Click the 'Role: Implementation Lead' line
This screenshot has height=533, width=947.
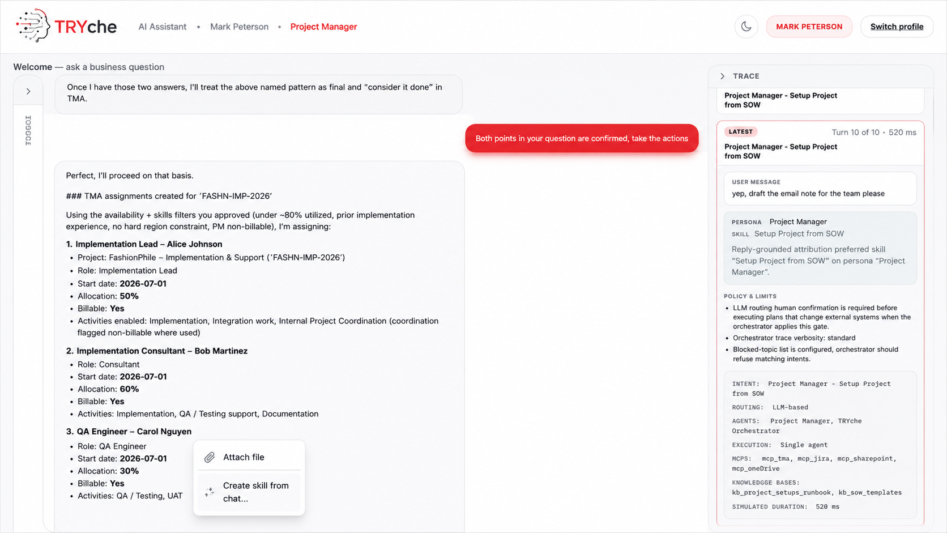pyautogui.click(x=127, y=270)
